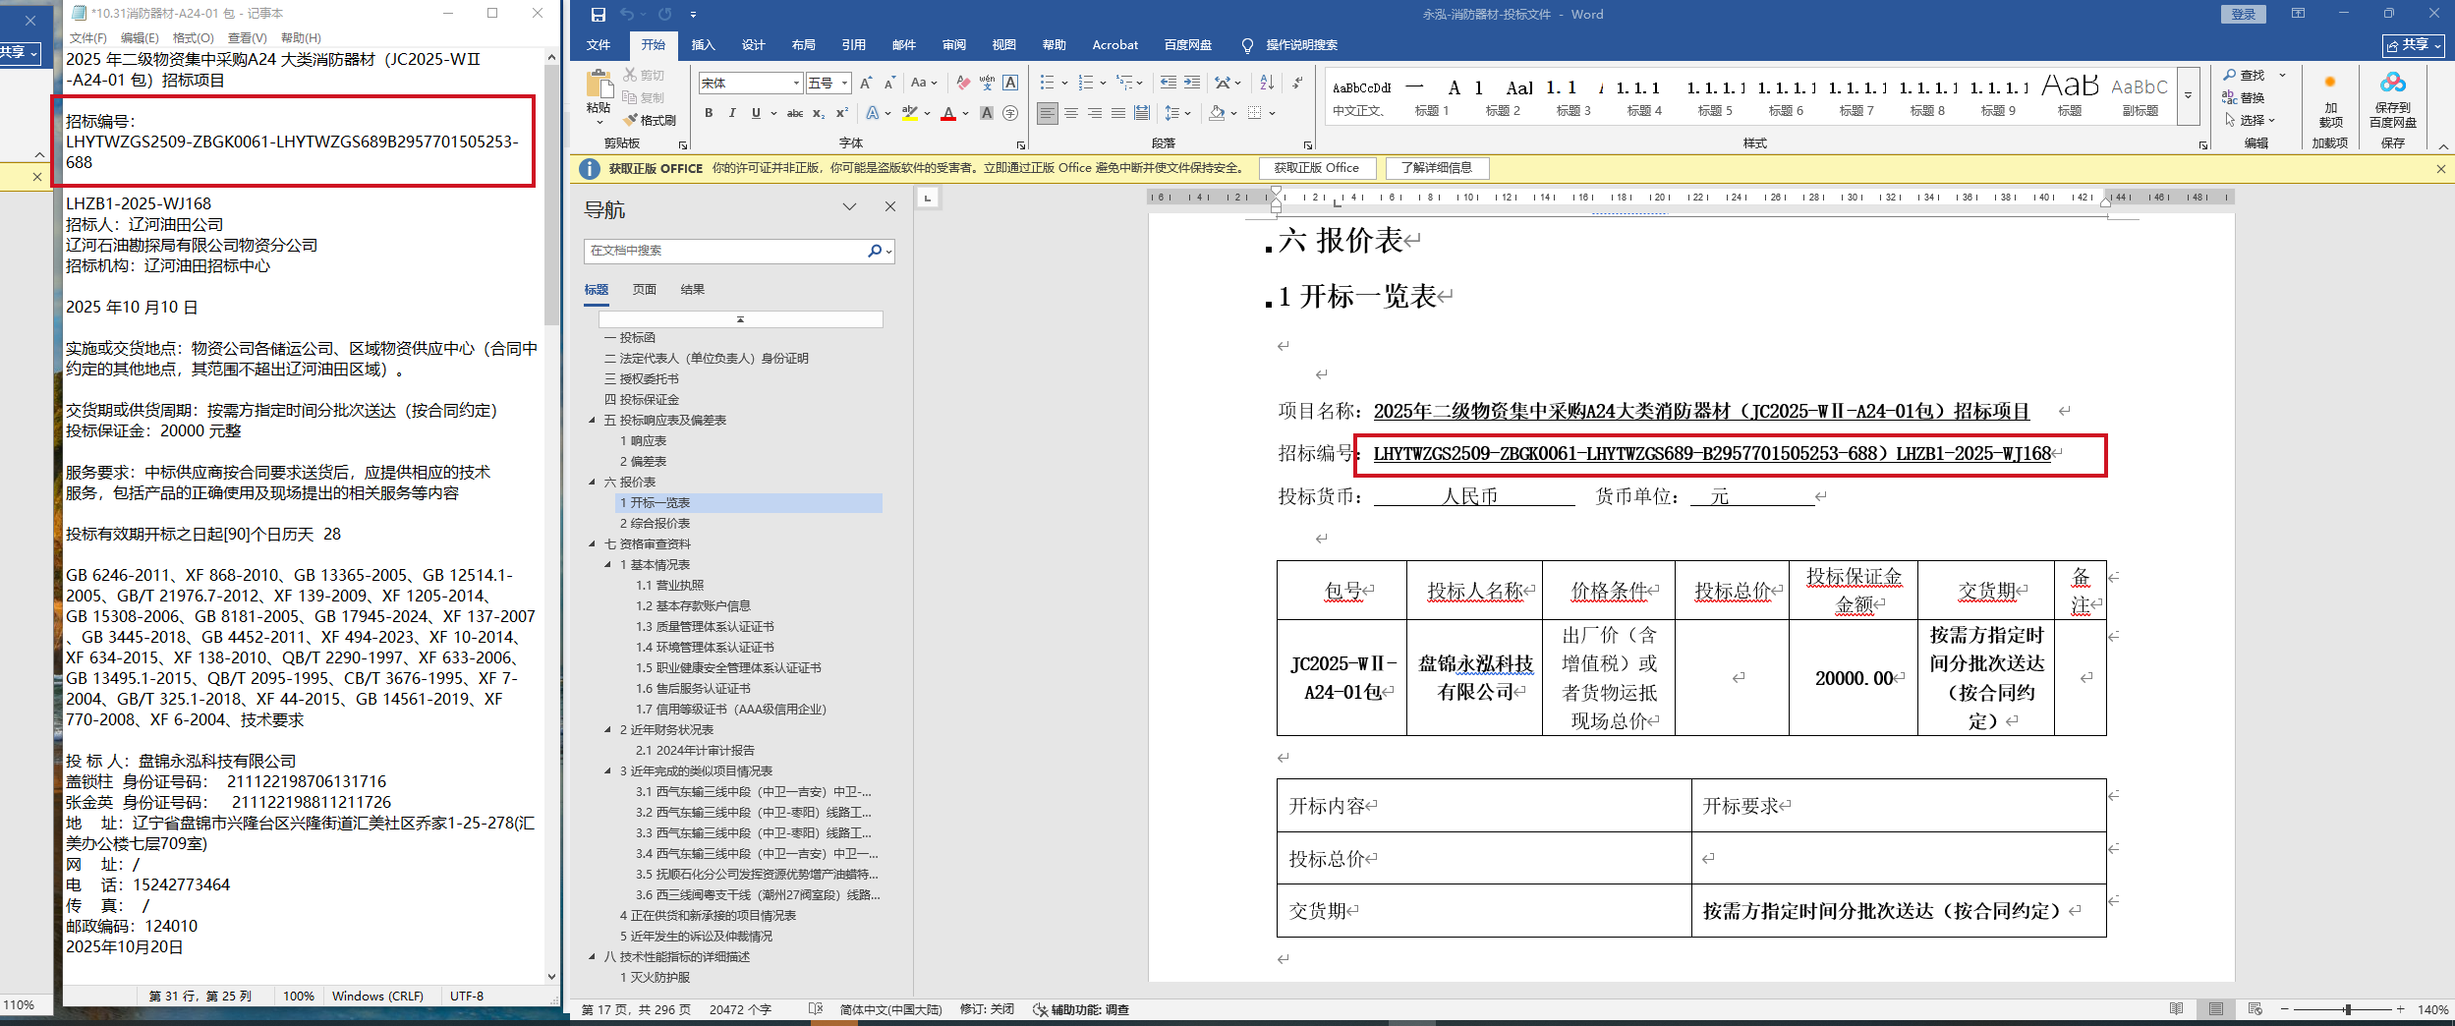2455x1026 pixels.
Task: Toggle Italic formatting
Action: pyautogui.click(x=732, y=113)
